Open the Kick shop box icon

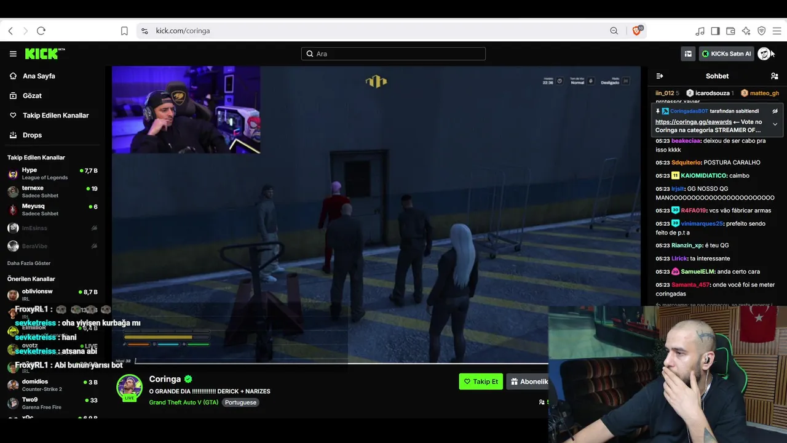pos(688,54)
